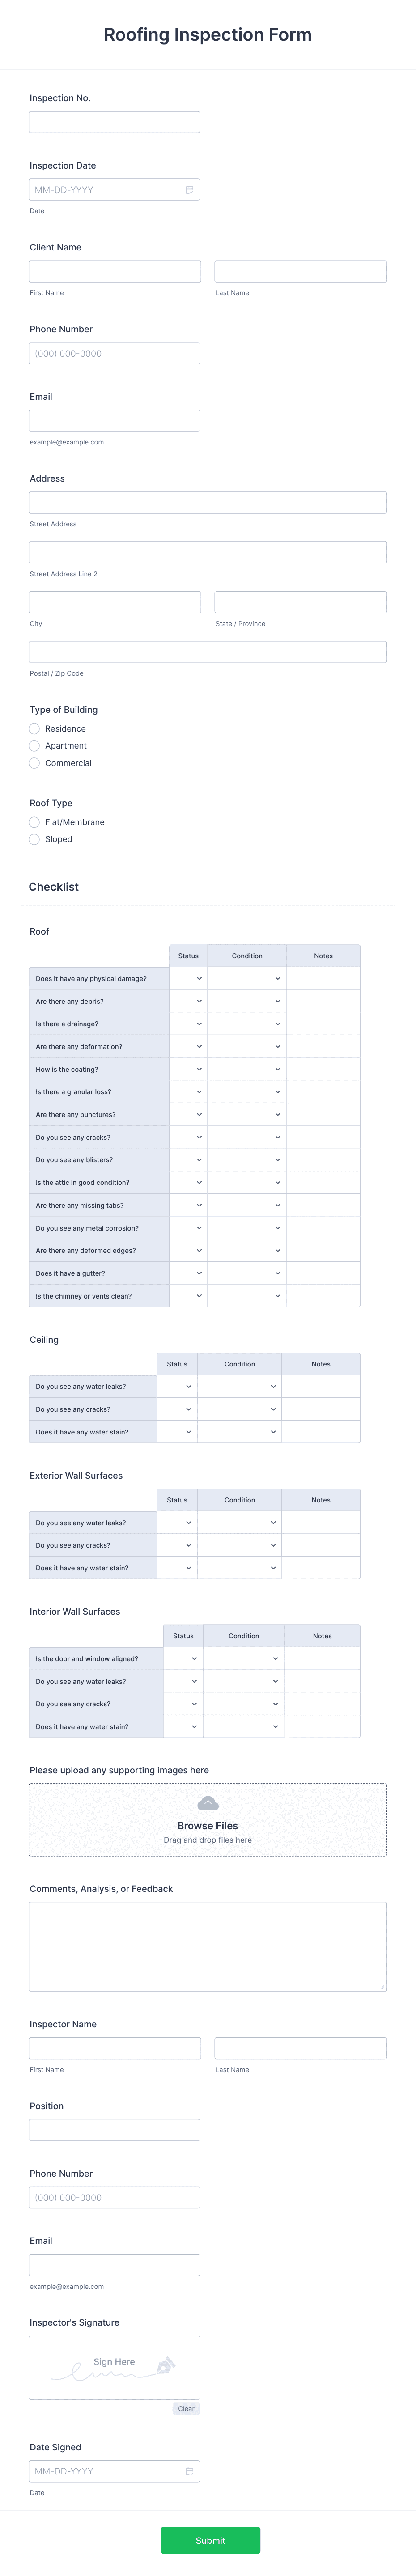Select the Commercial building type
This screenshot has width=416, height=2576.
click(x=34, y=763)
